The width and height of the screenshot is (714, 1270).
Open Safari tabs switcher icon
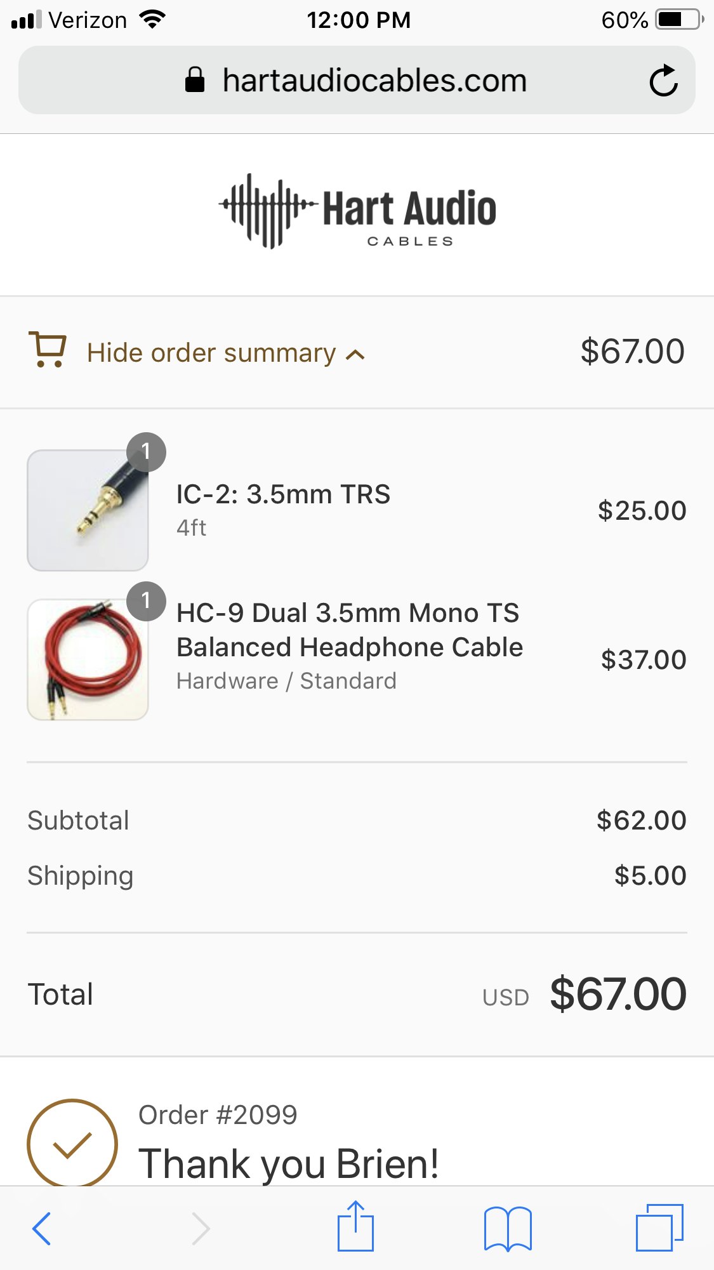[x=659, y=1227]
